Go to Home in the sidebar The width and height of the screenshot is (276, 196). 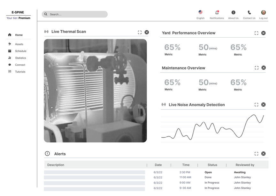(x=19, y=35)
